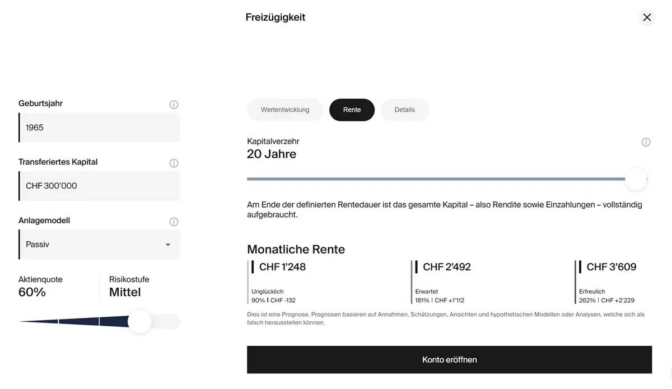Screen dimensions: 672x389
Task: Click the Erwartet scenario CHF 2'492
Action: pos(446,267)
